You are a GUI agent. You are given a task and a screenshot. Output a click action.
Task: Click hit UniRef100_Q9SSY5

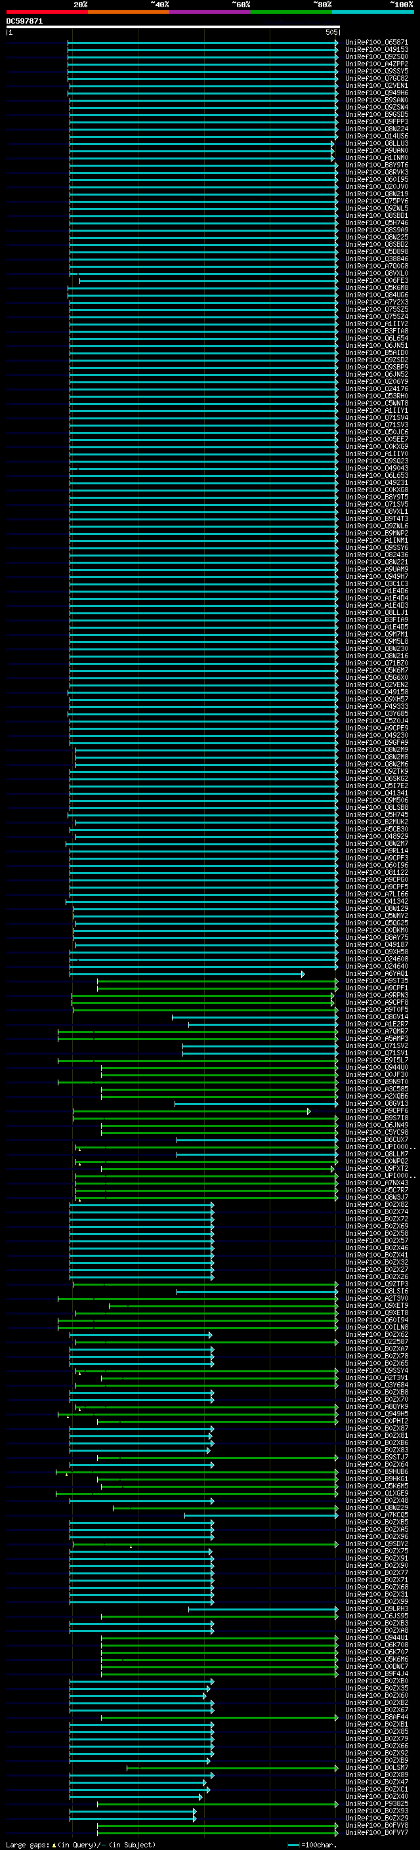coord(377,71)
